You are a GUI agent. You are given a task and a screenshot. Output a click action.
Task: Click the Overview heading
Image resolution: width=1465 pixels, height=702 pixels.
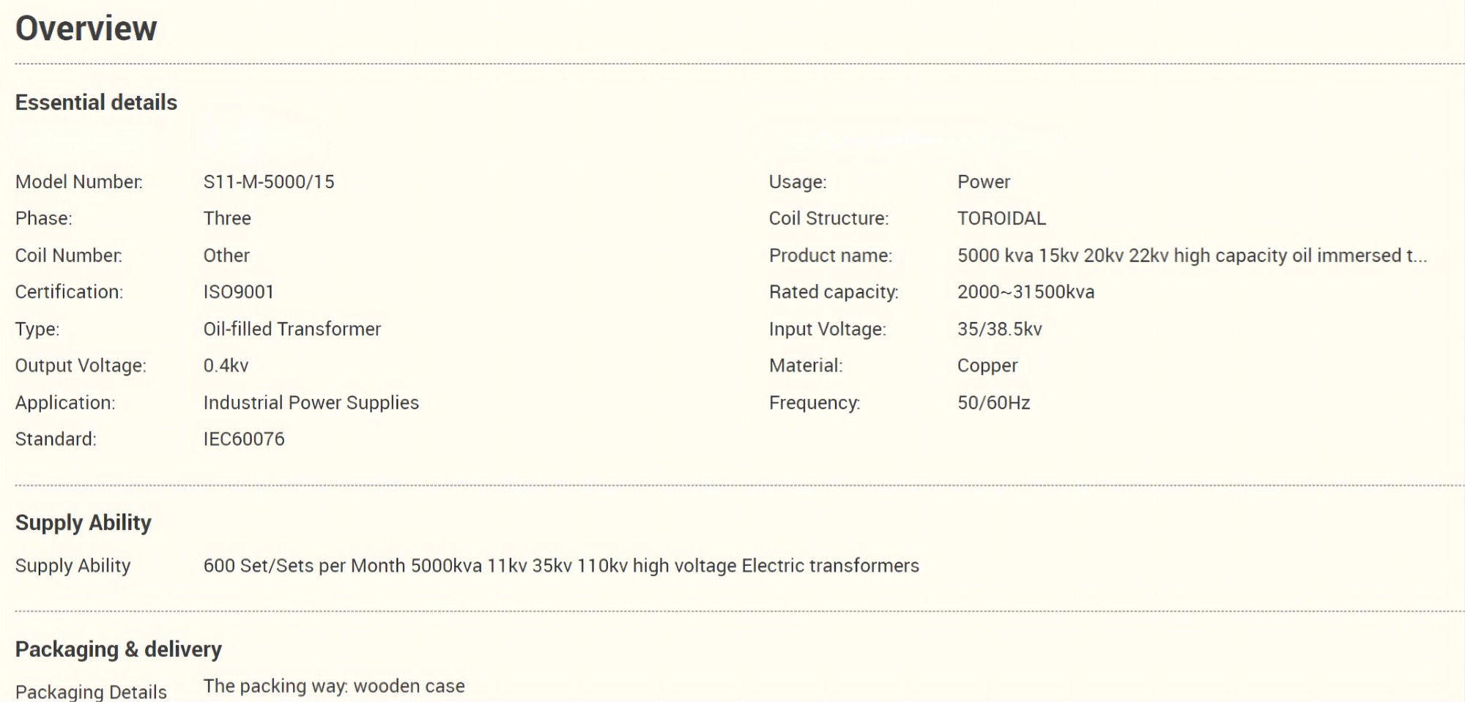[86, 29]
